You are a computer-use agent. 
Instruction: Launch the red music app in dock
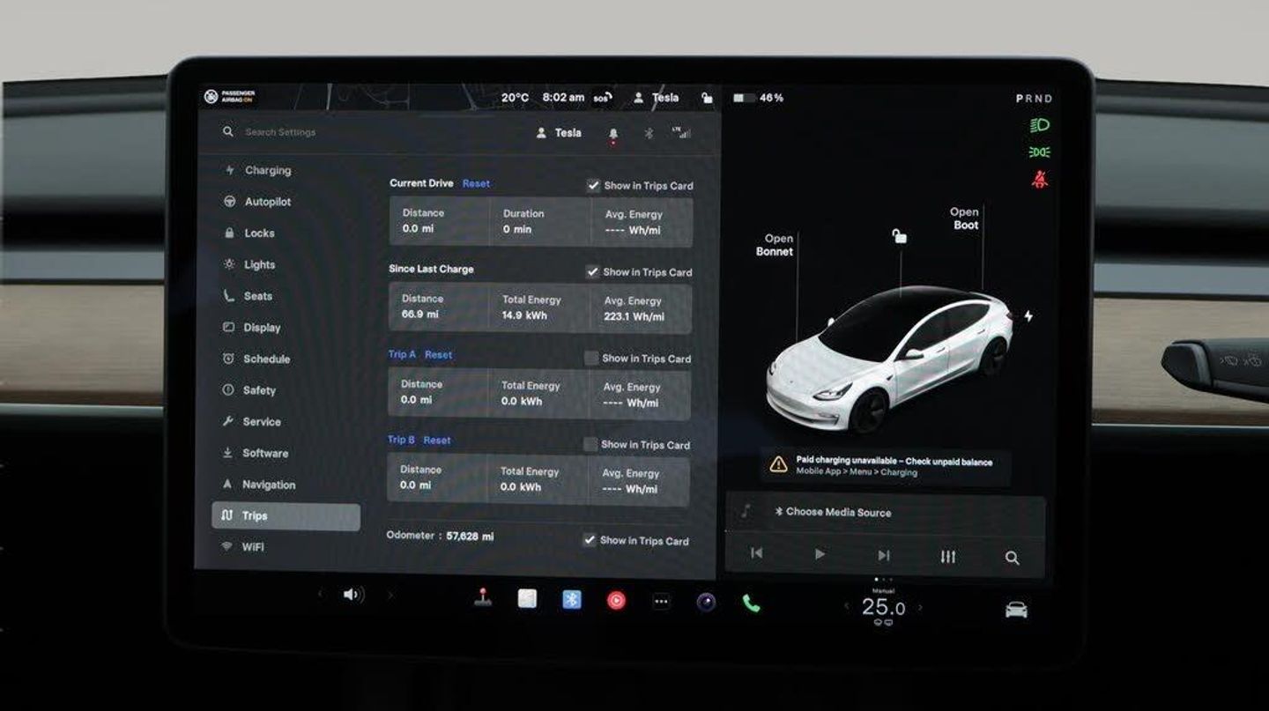616,600
